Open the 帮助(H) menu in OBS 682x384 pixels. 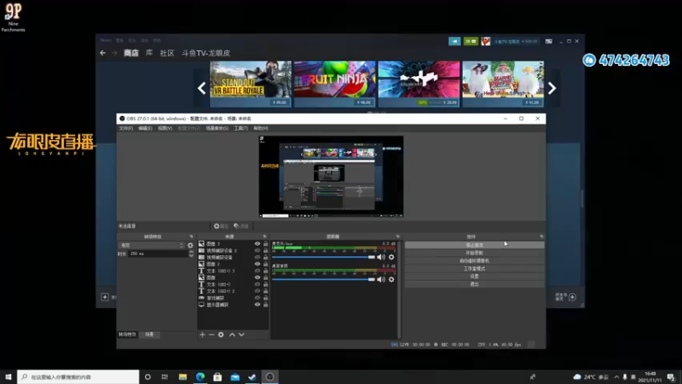261,128
